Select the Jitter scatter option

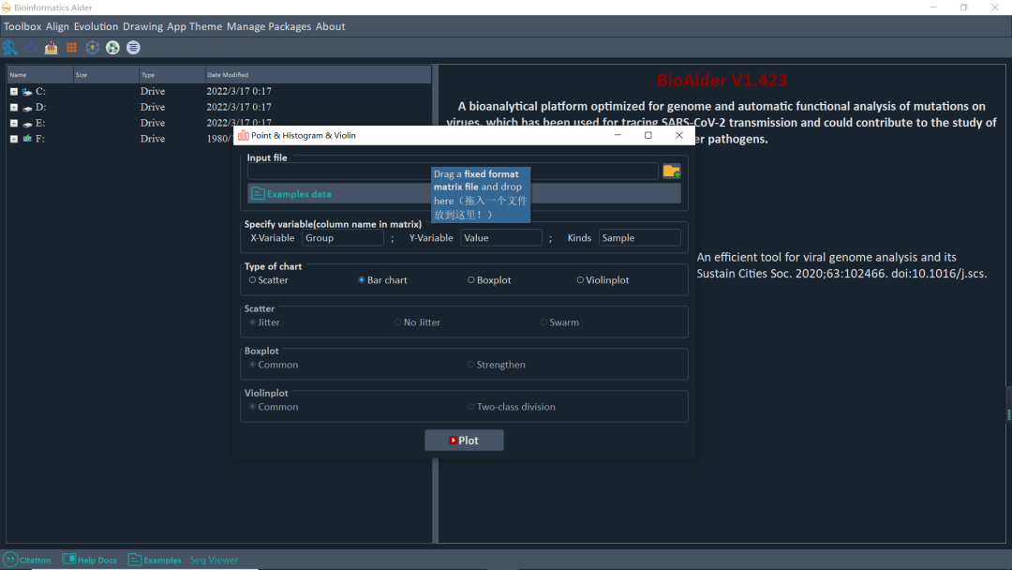[264, 322]
